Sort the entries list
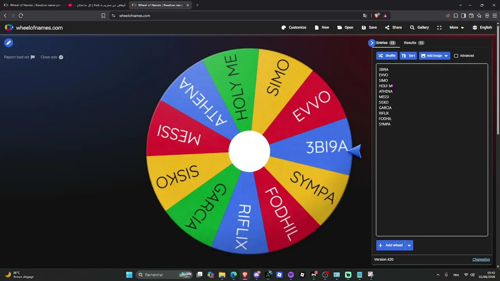The image size is (500, 281). click(408, 56)
